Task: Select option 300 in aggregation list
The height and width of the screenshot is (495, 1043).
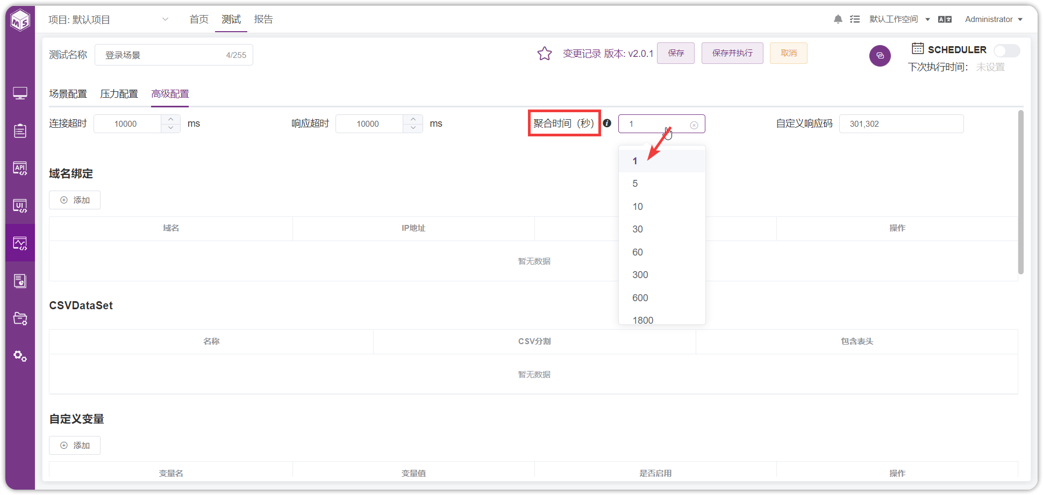Action: point(662,275)
